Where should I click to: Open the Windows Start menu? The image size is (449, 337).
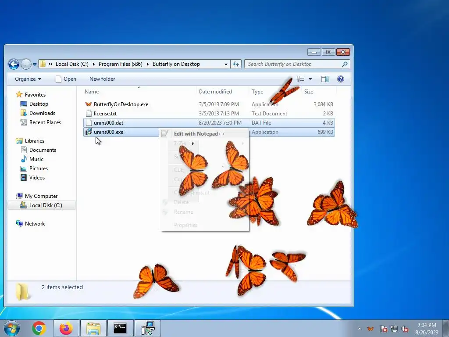point(11,328)
